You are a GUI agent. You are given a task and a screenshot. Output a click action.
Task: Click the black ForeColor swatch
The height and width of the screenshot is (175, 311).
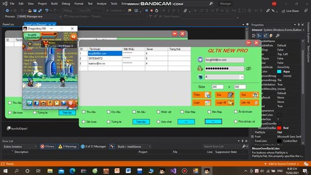(x=279, y=141)
